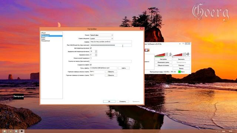Viewport: 237px width, 133px height.
Task: Click the Play Path/Stream Key password field
Action: (x=111, y=45)
